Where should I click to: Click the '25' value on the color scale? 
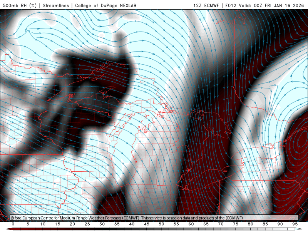87,224
